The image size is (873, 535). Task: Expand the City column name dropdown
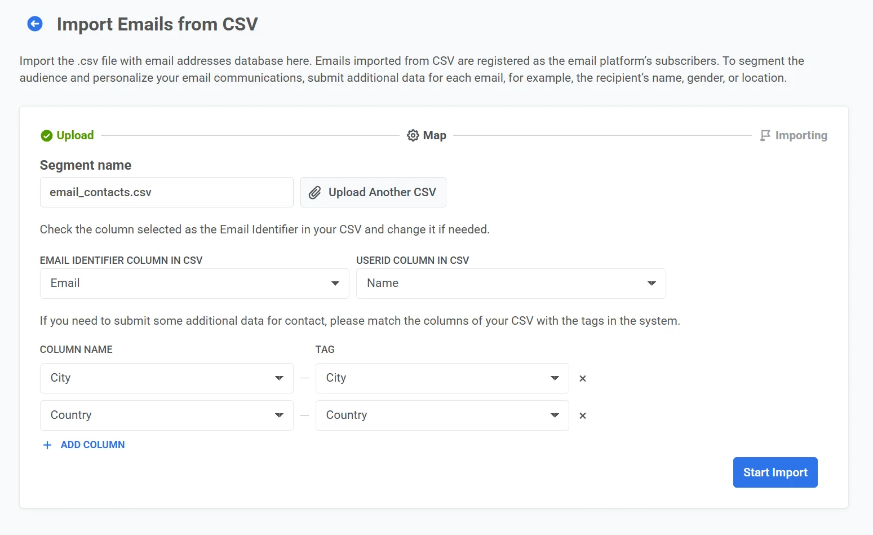[x=279, y=378]
